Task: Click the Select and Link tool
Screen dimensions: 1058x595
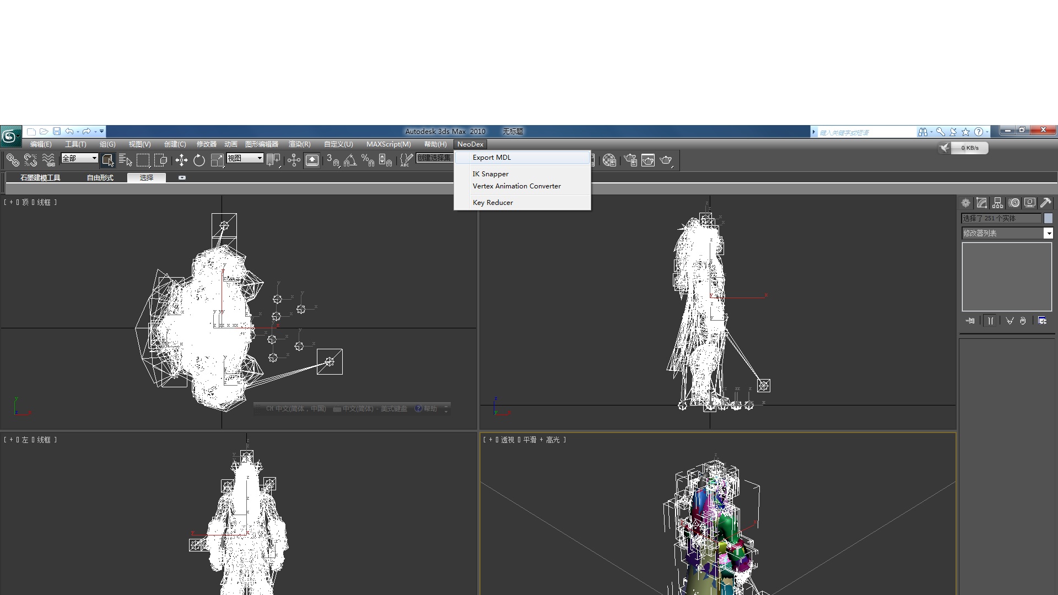Action: [13, 160]
